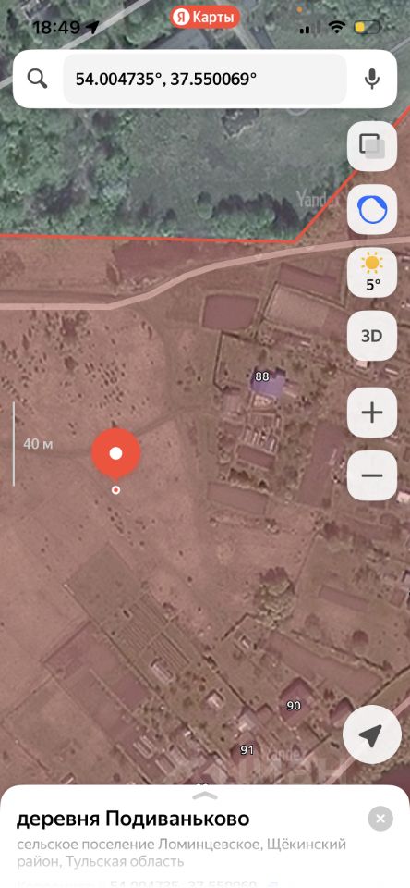Viewport: 410px width, 888px height.
Task: Select the red location pin
Action: [x=115, y=453]
